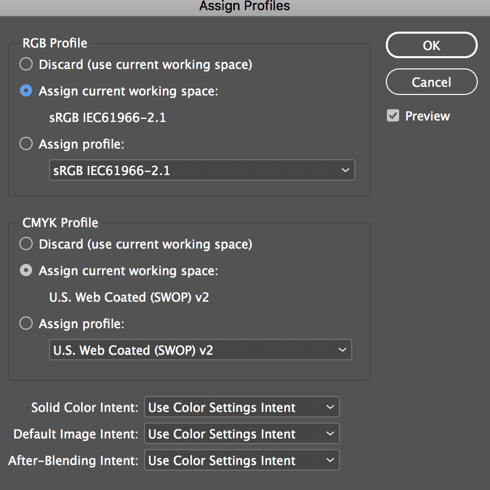
Task: Toggle the Preview checkbox
Action: [x=393, y=116]
